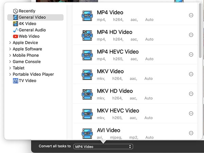
Task: Select the 4K Video category
Action: [x=28, y=24]
